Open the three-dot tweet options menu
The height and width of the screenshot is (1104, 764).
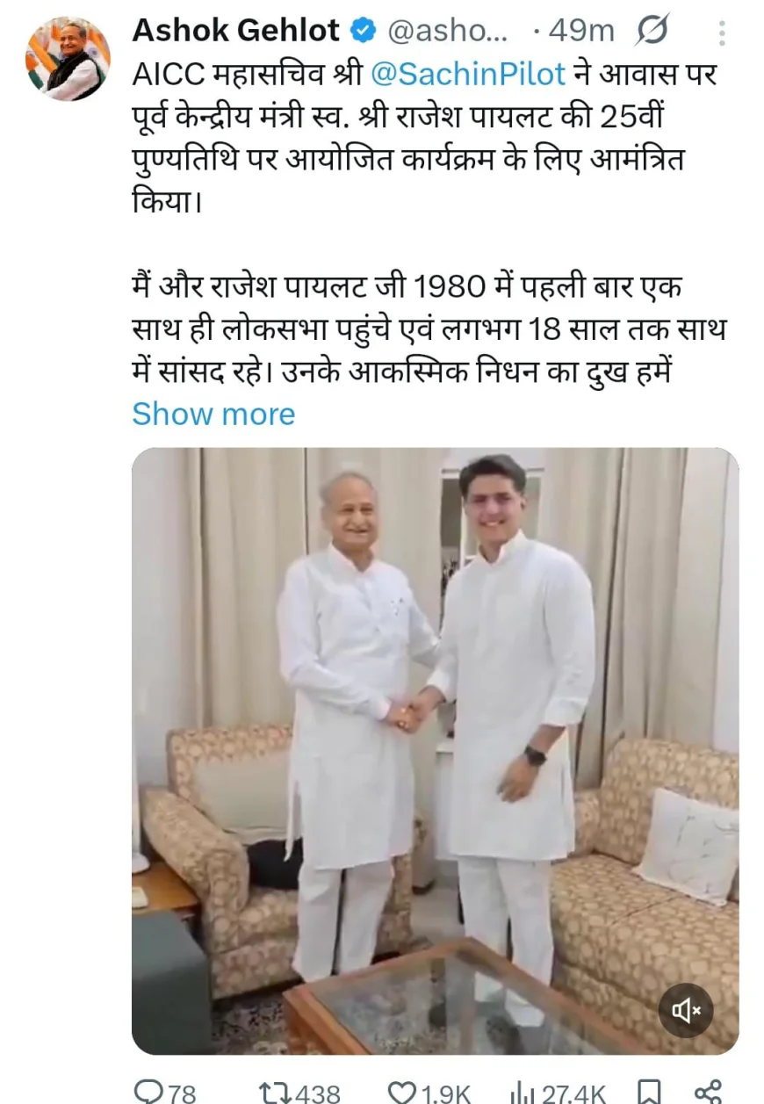pyautogui.click(x=722, y=32)
